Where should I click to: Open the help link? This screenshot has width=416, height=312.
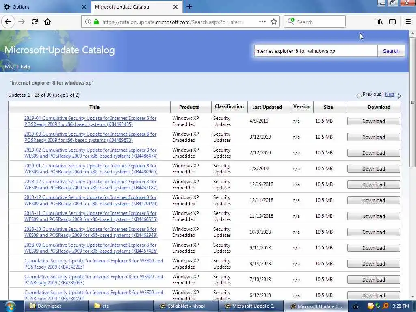coord(25,67)
